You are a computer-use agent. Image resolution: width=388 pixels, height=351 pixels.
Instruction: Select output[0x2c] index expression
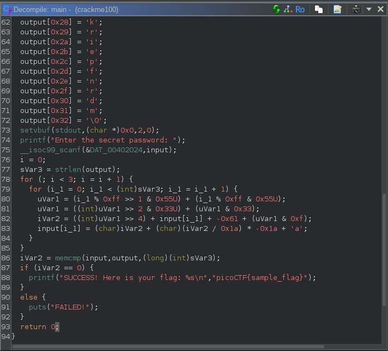coord(46,62)
